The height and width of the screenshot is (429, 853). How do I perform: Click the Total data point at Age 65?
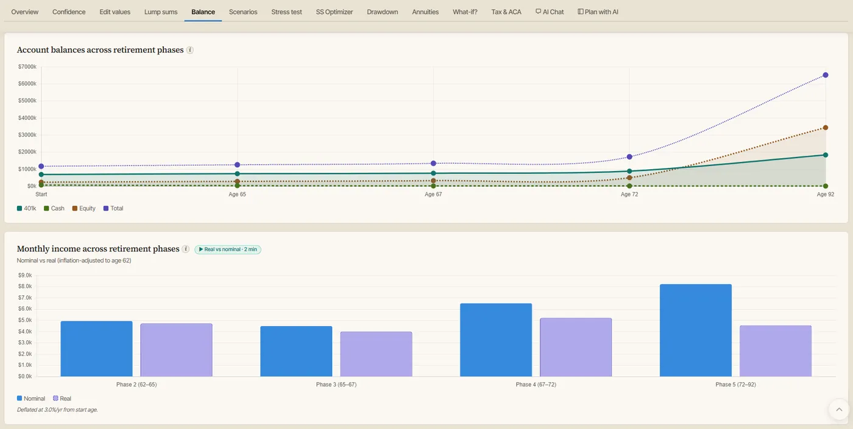237,165
